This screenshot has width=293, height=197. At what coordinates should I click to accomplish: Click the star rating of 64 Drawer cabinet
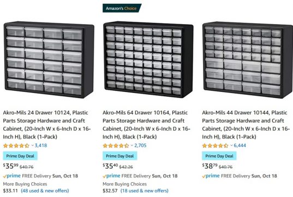point(116,146)
